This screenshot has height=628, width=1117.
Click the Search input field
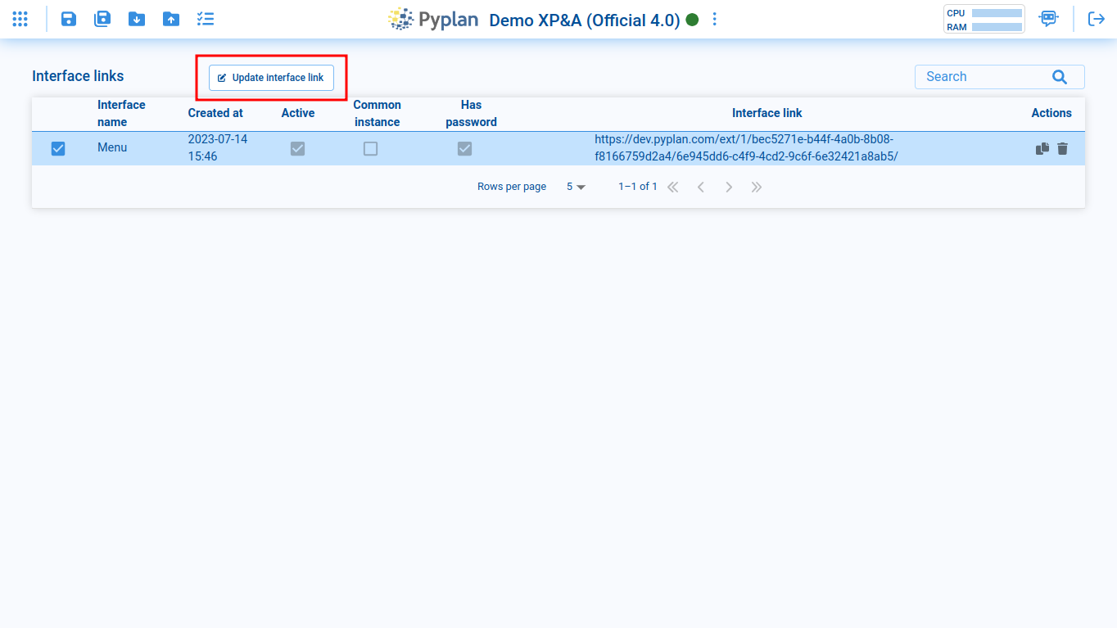[x=983, y=77]
